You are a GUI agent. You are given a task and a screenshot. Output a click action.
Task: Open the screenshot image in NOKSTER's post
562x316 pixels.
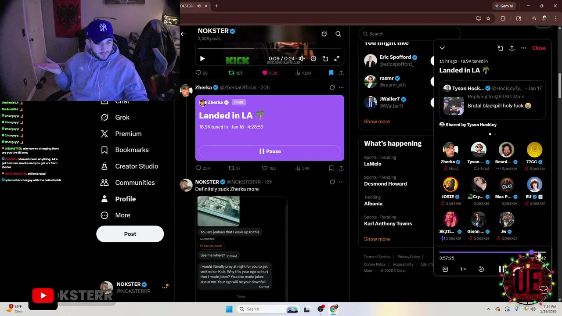point(241,249)
